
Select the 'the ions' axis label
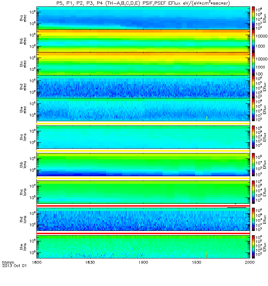(23, 247)
